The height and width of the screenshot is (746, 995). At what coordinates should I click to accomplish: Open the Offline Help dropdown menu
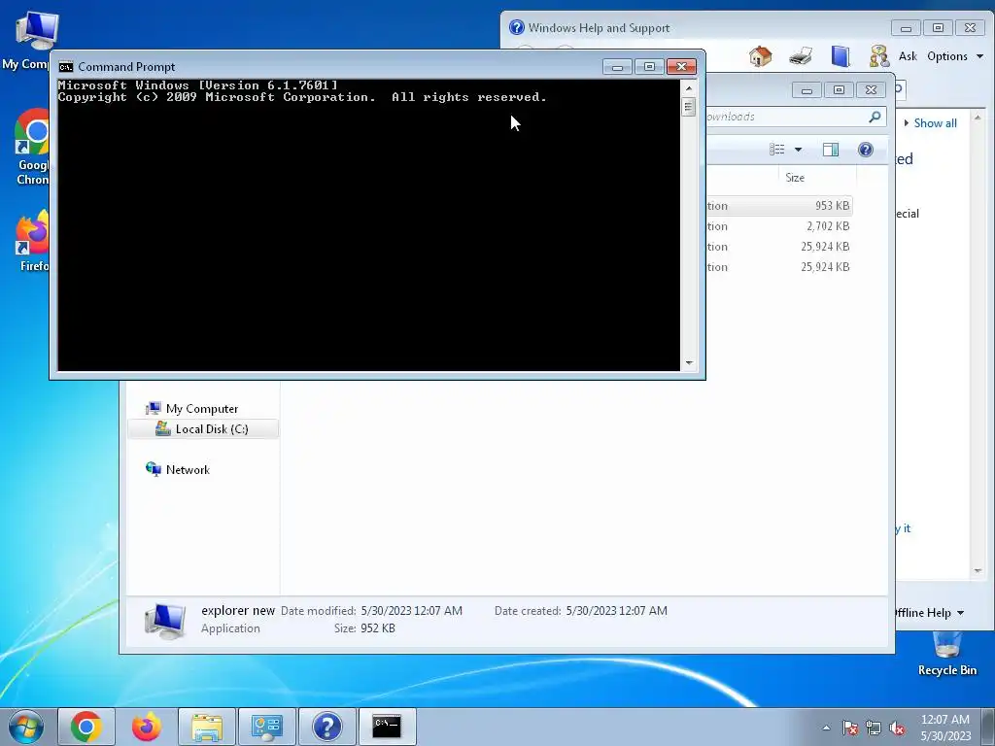(930, 613)
